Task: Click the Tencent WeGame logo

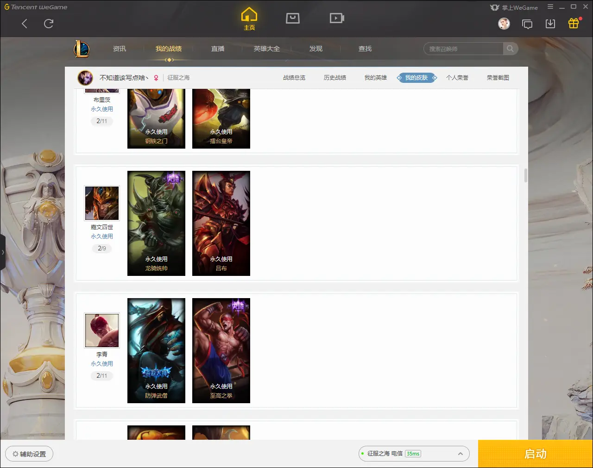Action: click(x=36, y=7)
